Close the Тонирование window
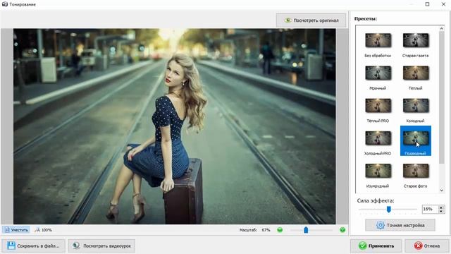 [443, 4]
